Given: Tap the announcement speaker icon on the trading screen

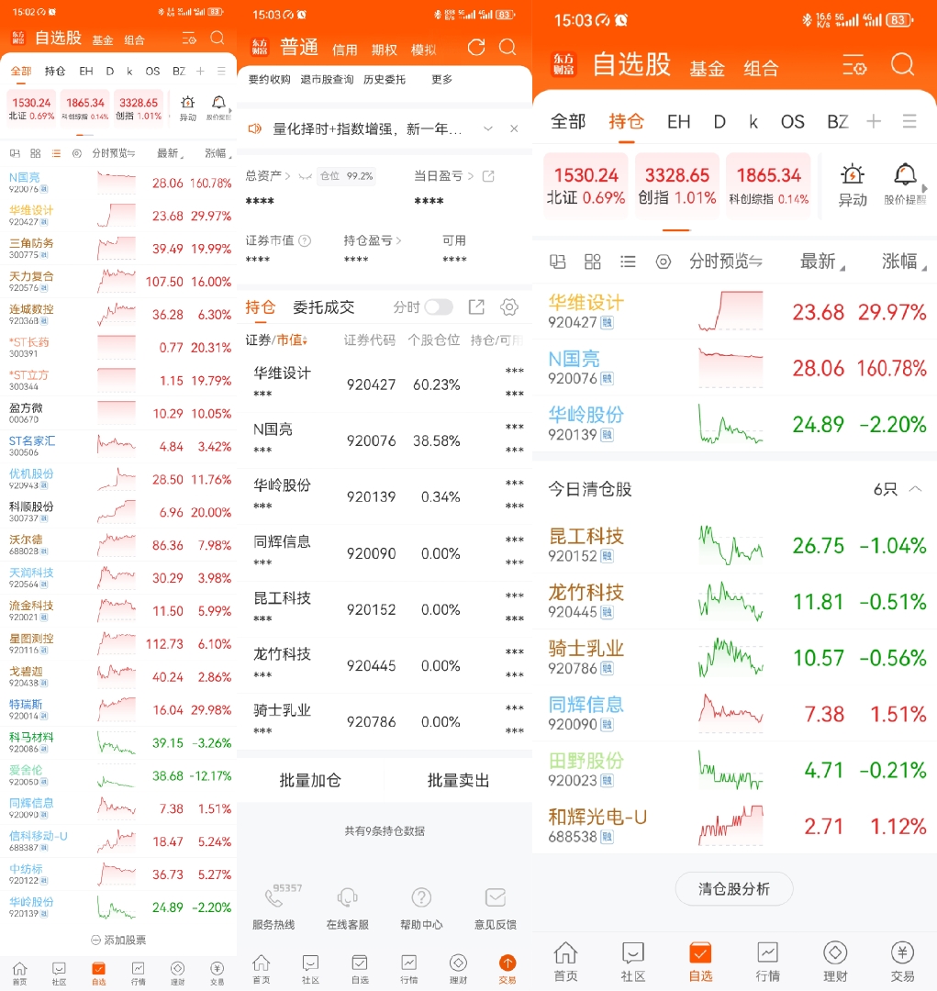Looking at the screenshot, I should (x=255, y=129).
